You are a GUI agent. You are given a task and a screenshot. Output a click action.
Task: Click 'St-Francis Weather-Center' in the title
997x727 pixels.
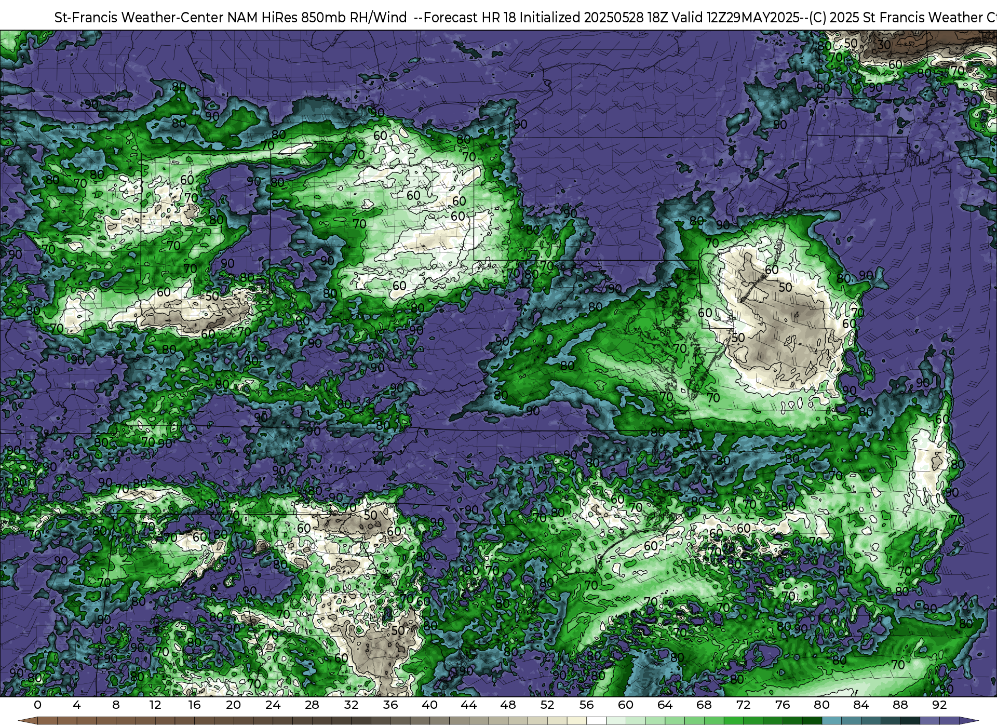click(139, 18)
